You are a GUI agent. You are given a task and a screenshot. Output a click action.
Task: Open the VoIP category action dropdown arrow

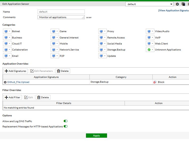153,38
